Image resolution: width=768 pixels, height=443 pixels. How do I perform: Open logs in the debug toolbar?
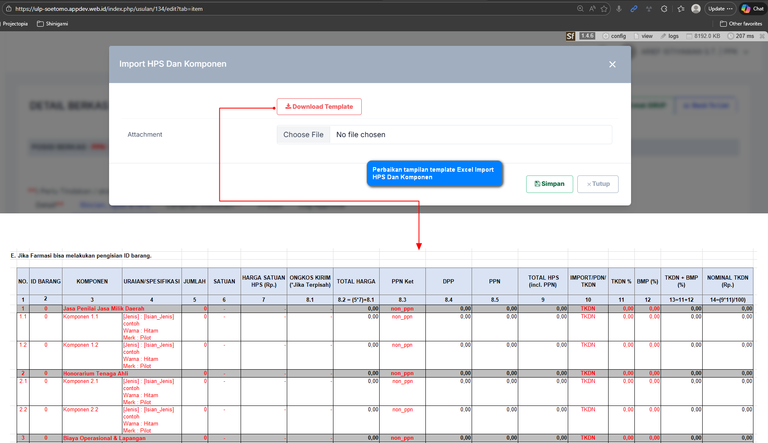[669, 36]
